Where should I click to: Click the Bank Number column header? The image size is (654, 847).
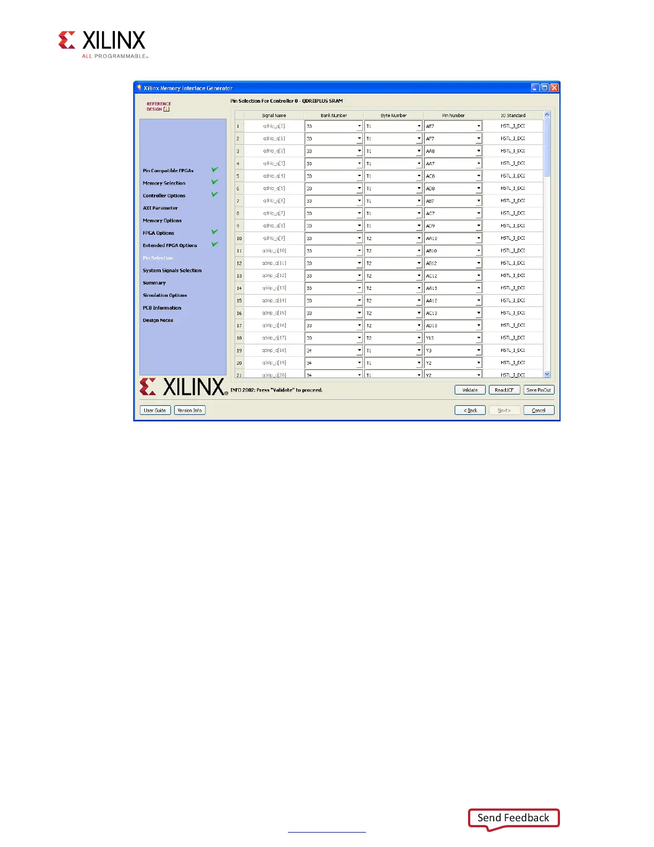[334, 115]
